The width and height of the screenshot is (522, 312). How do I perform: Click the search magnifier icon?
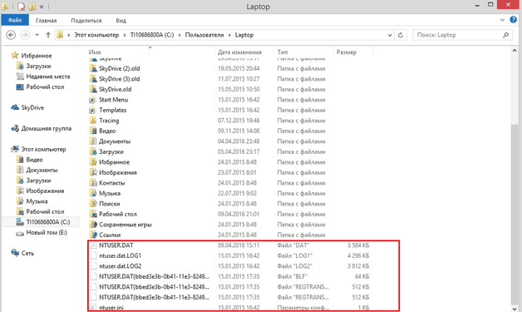click(505, 35)
